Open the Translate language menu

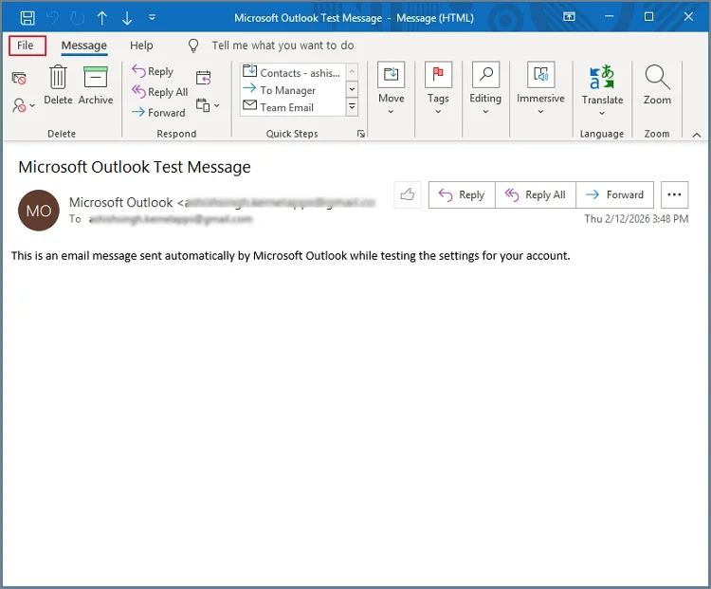[602, 91]
